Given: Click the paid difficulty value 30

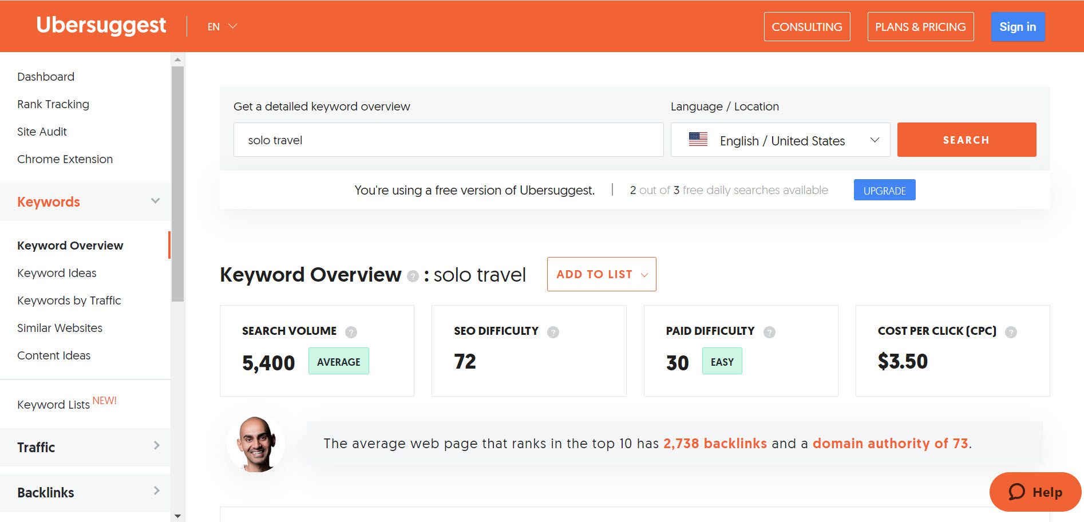Looking at the screenshot, I should tap(678, 363).
